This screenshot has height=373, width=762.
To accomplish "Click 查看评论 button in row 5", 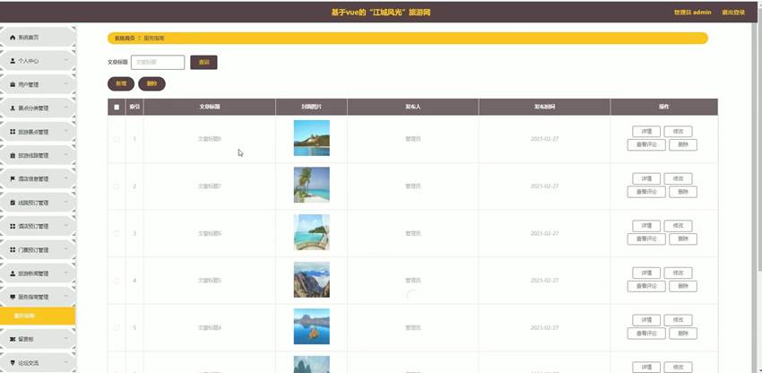I will point(646,334).
